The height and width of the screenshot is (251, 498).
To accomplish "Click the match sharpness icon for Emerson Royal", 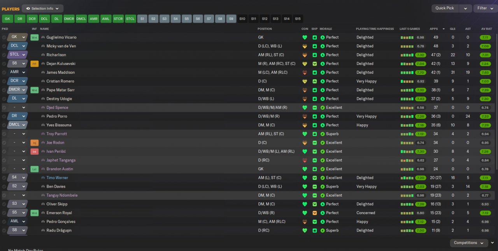I will pyautogui.click(x=315, y=213).
